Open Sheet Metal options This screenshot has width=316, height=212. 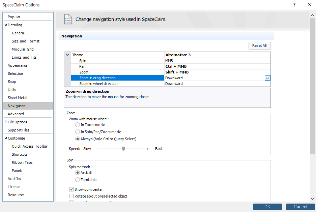point(18,98)
